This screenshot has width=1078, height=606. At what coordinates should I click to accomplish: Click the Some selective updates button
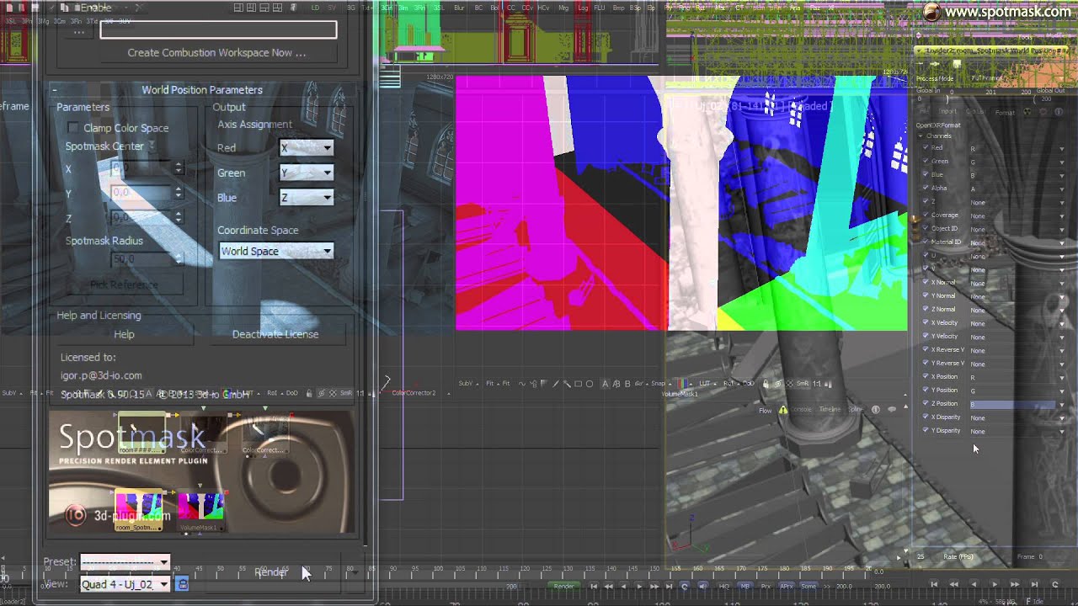[x=808, y=586]
